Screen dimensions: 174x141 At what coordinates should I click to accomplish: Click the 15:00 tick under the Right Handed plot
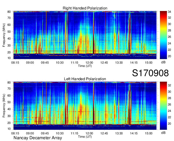[x=149, y=63]
